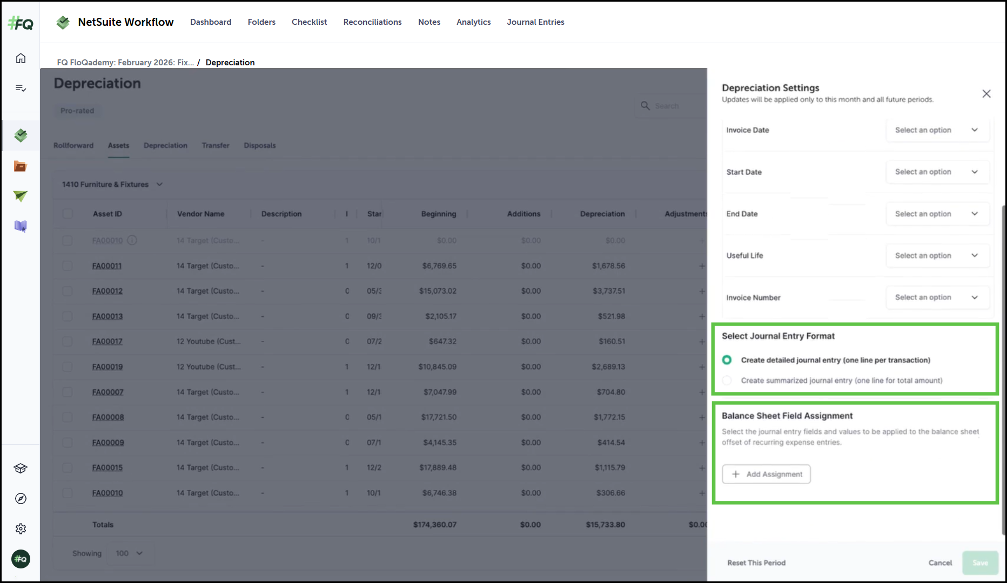The width and height of the screenshot is (1007, 583).
Task: Click the Beginning column header
Action: (439, 214)
